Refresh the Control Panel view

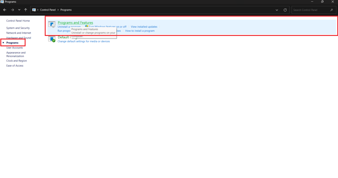tap(285, 10)
